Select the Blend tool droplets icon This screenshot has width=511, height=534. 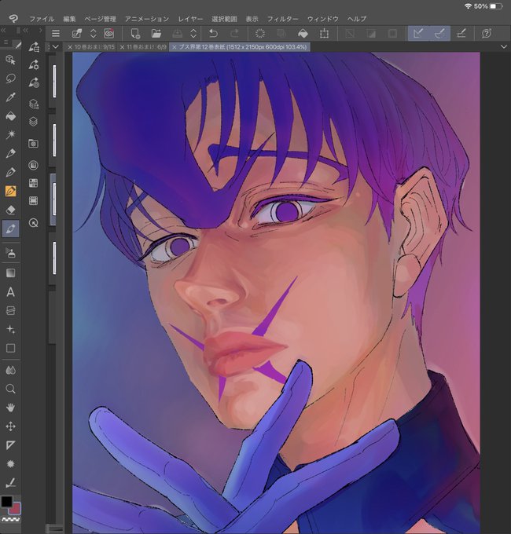10,370
